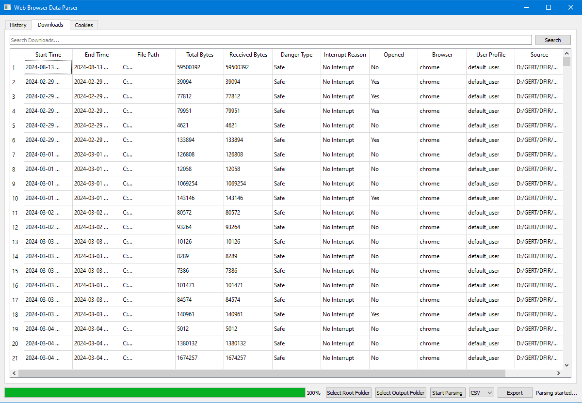Open the Cookies tab
This screenshot has width=582, height=403.
click(x=84, y=25)
